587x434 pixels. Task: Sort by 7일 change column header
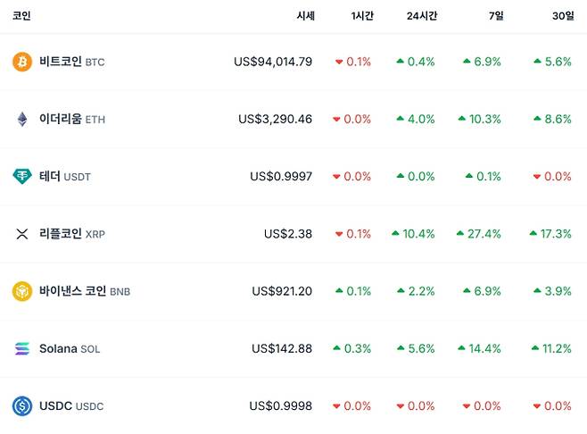click(495, 16)
